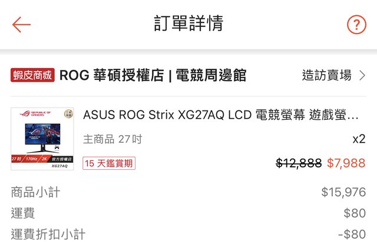Click the chevron beside 造訪賣場
The width and height of the screenshot is (377, 242).
click(x=362, y=75)
